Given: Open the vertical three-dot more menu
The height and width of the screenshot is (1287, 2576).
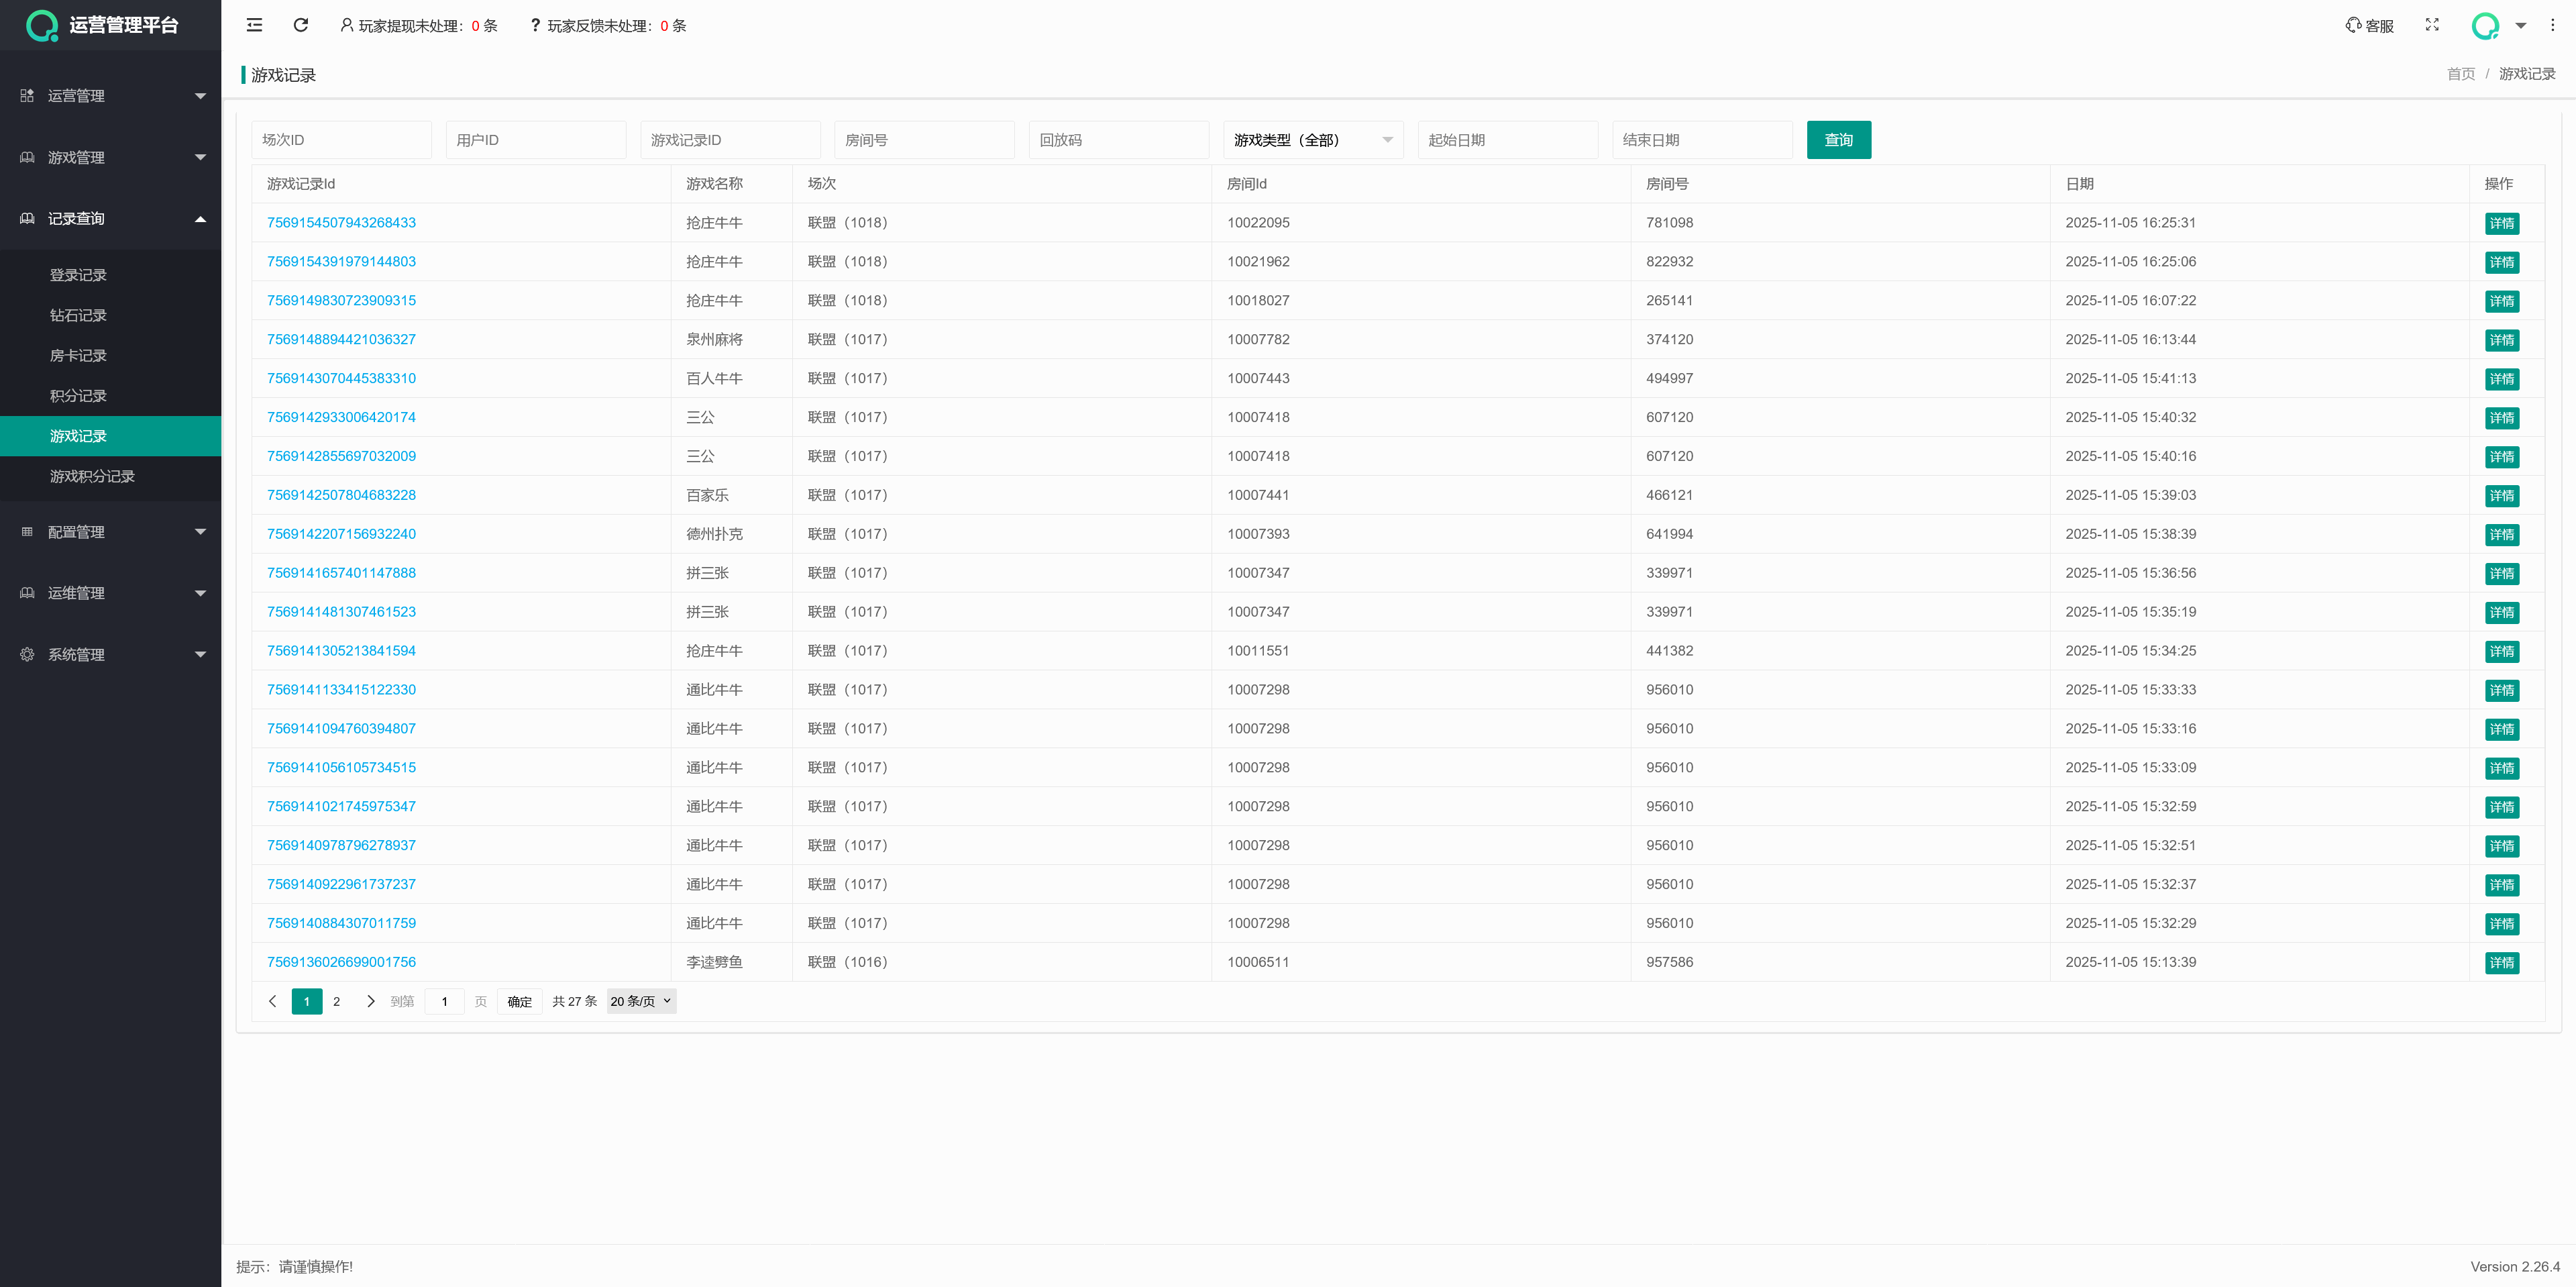Looking at the screenshot, I should coord(2552,25).
